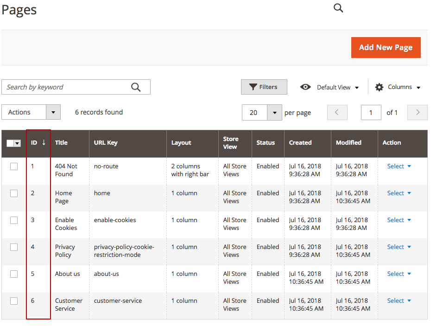The image size is (437, 326).
Task: Click '6 records found' text
Action: coord(99,112)
